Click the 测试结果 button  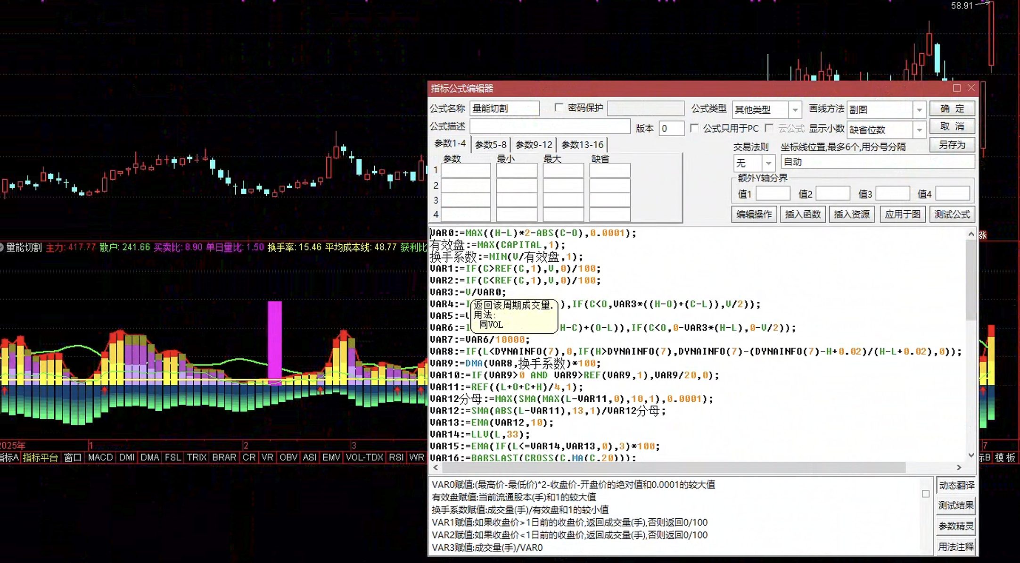pyautogui.click(x=956, y=505)
